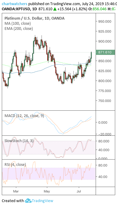
Task: Click the green up-arrow price change indicator
Action: (x=55, y=9)
